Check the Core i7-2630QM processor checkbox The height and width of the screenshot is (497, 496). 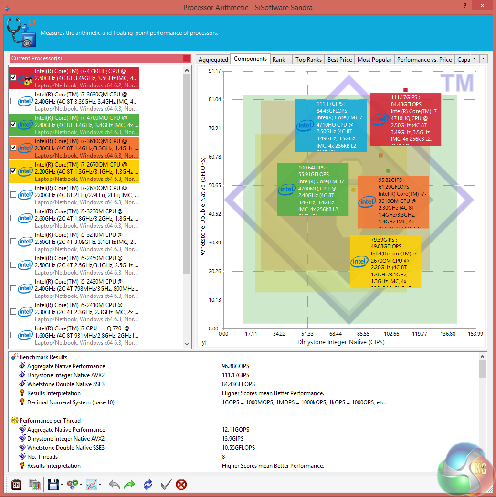coord(13,195)
